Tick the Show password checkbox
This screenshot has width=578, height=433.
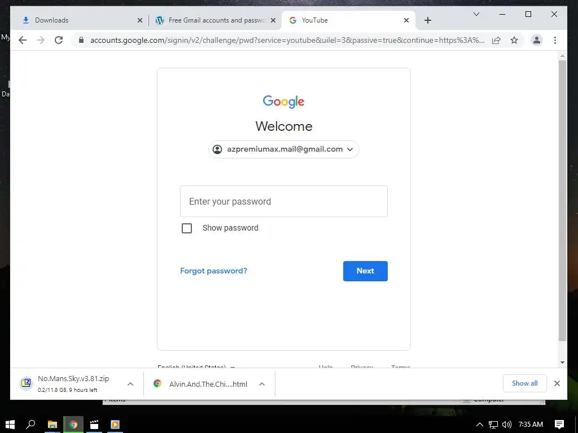pyautogui.click(x=187, y=228)
